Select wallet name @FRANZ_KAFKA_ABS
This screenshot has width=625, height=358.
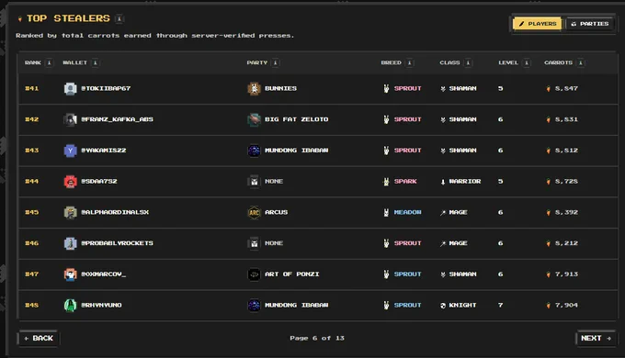point(118,119)
